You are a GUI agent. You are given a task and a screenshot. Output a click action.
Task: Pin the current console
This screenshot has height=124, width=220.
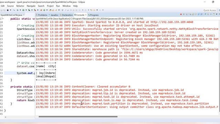coord(205,14)
